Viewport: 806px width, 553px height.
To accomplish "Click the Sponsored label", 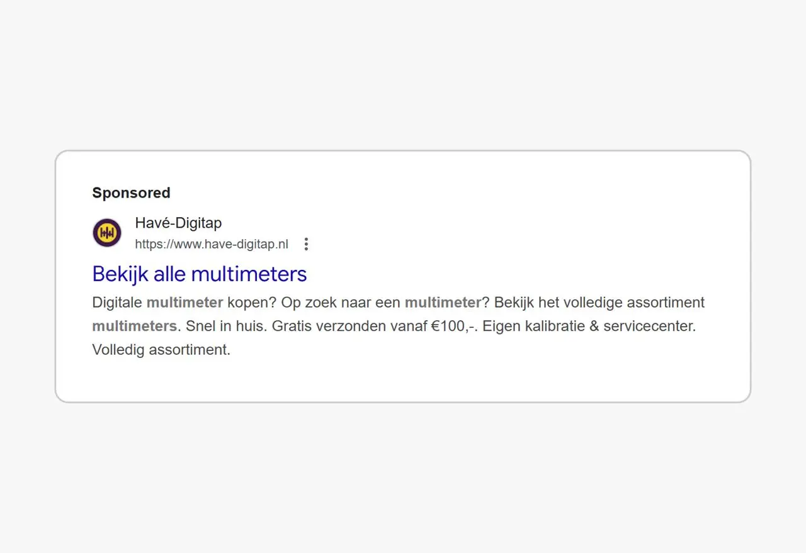I will click(x=131, y=193).
